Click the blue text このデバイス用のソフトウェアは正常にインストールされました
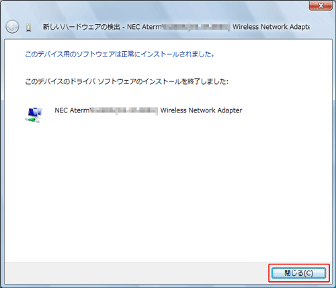The height and width of the screenshot is (288, 336). (x=120, y=55)
